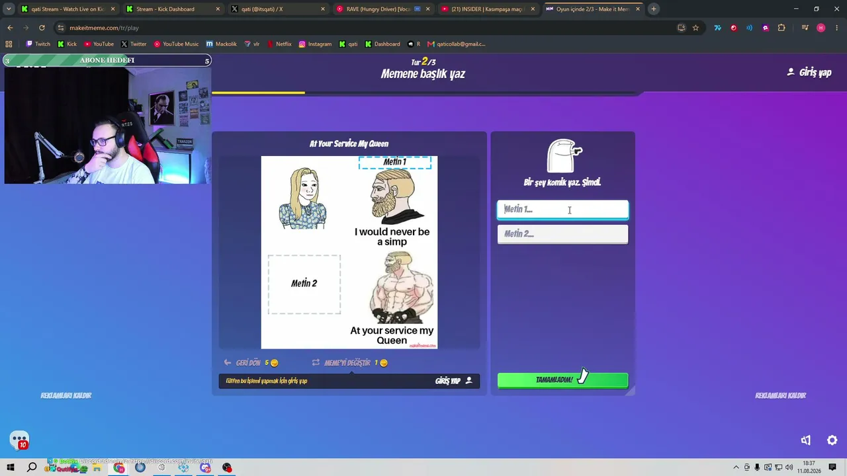Image resolution: width=847 pixels, height=476 pixels.
Task: Open the taskbar volume control
Action: click(789, 467)
